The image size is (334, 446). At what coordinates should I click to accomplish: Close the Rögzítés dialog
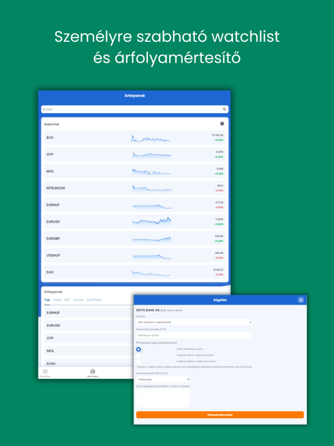point(301,300)
